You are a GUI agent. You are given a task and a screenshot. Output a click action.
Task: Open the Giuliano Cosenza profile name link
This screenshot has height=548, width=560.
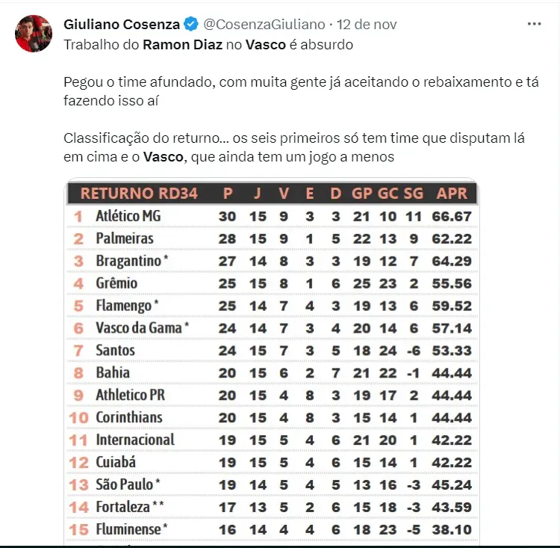[122, 25]
